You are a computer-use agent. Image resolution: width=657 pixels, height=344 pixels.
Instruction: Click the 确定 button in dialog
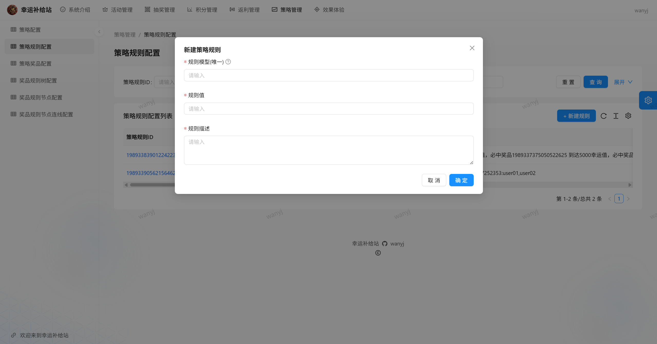[461, 180]
